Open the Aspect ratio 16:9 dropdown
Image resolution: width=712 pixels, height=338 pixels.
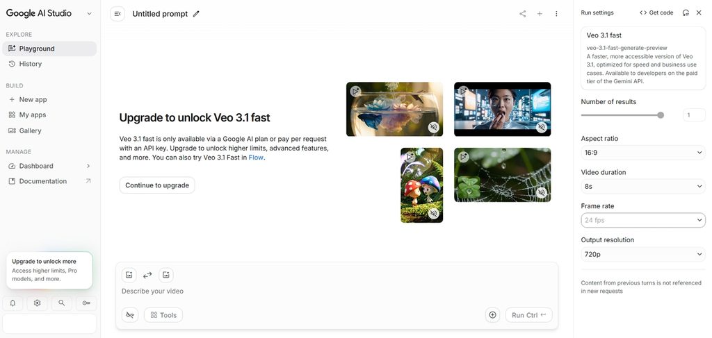coord(643,153)
